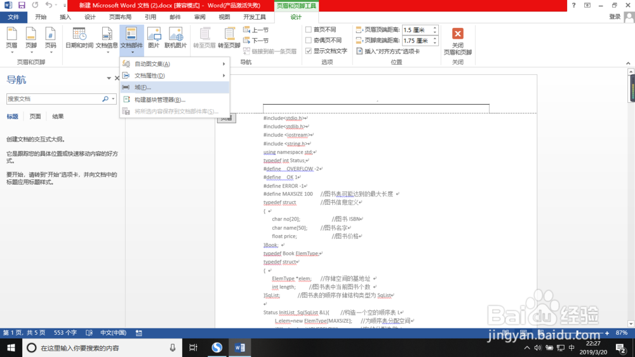The height and width of the screenshot is (357, 635).
Task: Click the Undo arrow in quick access
Action: 48,5
